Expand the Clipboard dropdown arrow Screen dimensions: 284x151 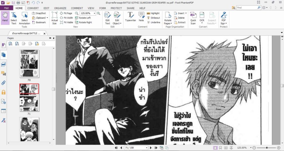(47, 18)
